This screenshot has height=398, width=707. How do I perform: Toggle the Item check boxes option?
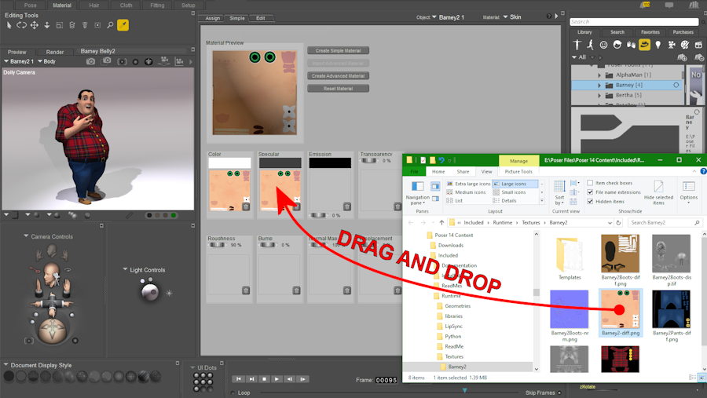point(591,183)
